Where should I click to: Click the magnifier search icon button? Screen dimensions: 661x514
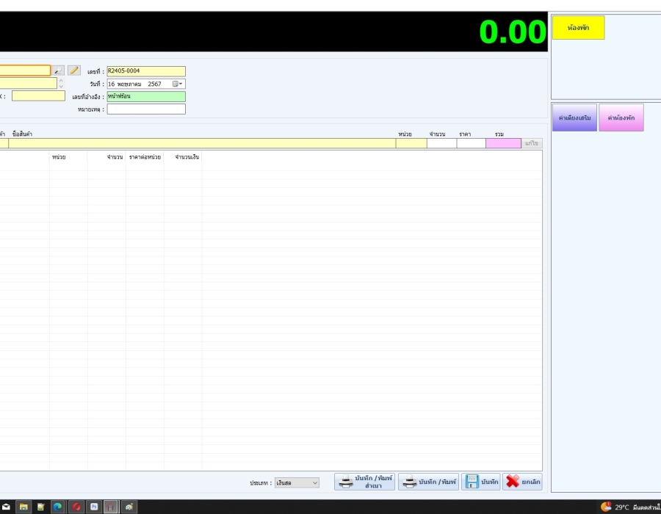(x=58, y=70)
